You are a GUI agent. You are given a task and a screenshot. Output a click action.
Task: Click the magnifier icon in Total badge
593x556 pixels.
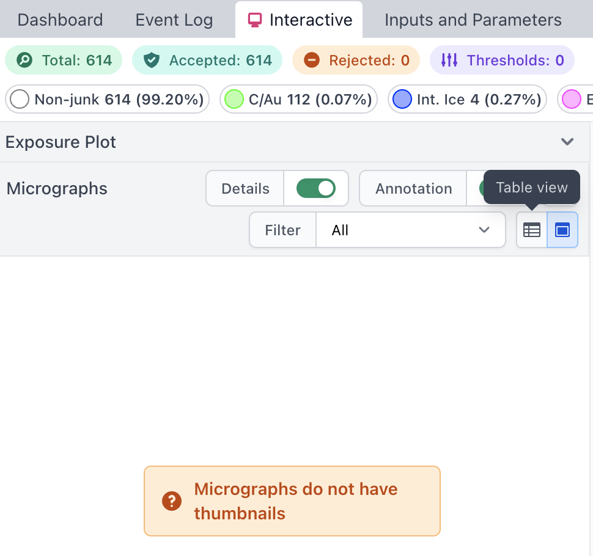coord(24,60)
